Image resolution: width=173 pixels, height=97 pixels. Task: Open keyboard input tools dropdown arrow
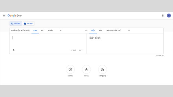(83, 50)
